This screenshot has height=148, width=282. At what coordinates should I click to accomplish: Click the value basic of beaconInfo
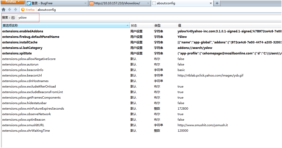181,70
